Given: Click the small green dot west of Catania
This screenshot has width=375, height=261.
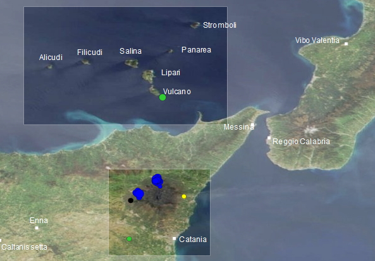Looking at the screenshot, I should pyautogui.click(x=129, y=238).
